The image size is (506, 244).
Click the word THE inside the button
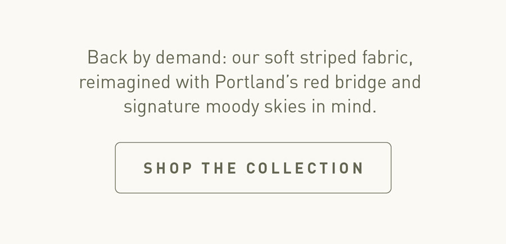point(219,168)
